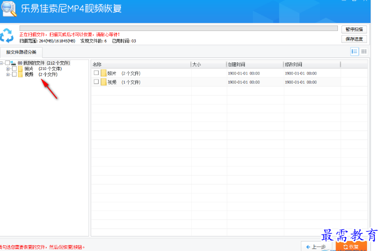Sort by the 名称 column header
The image size is (382, 251).
point(141,64)
